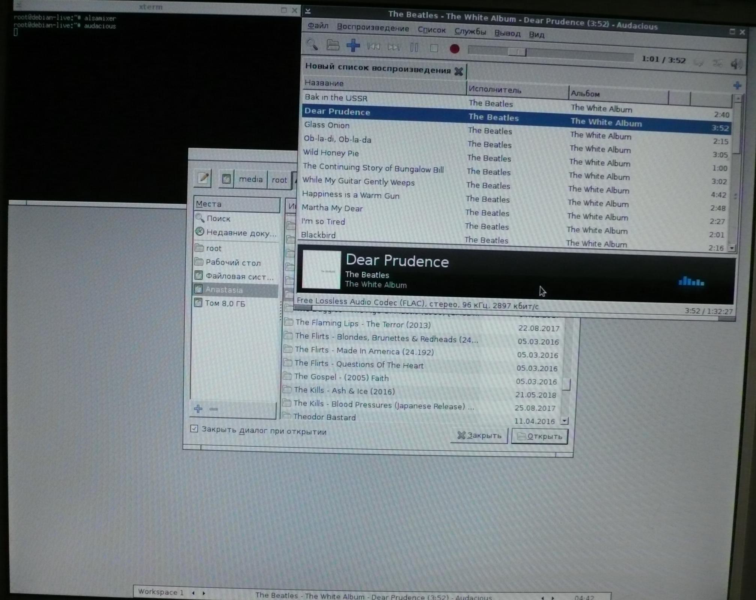Toggle shuffle mode in Audacious toolbar
756x600 pixels.
[x=717, y=63]
